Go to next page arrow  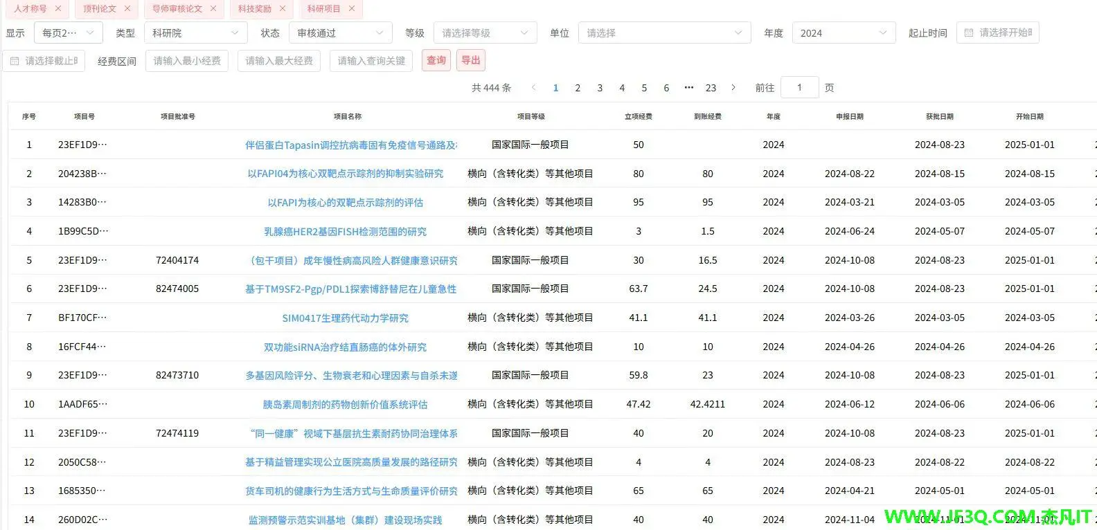click(733, 87)
